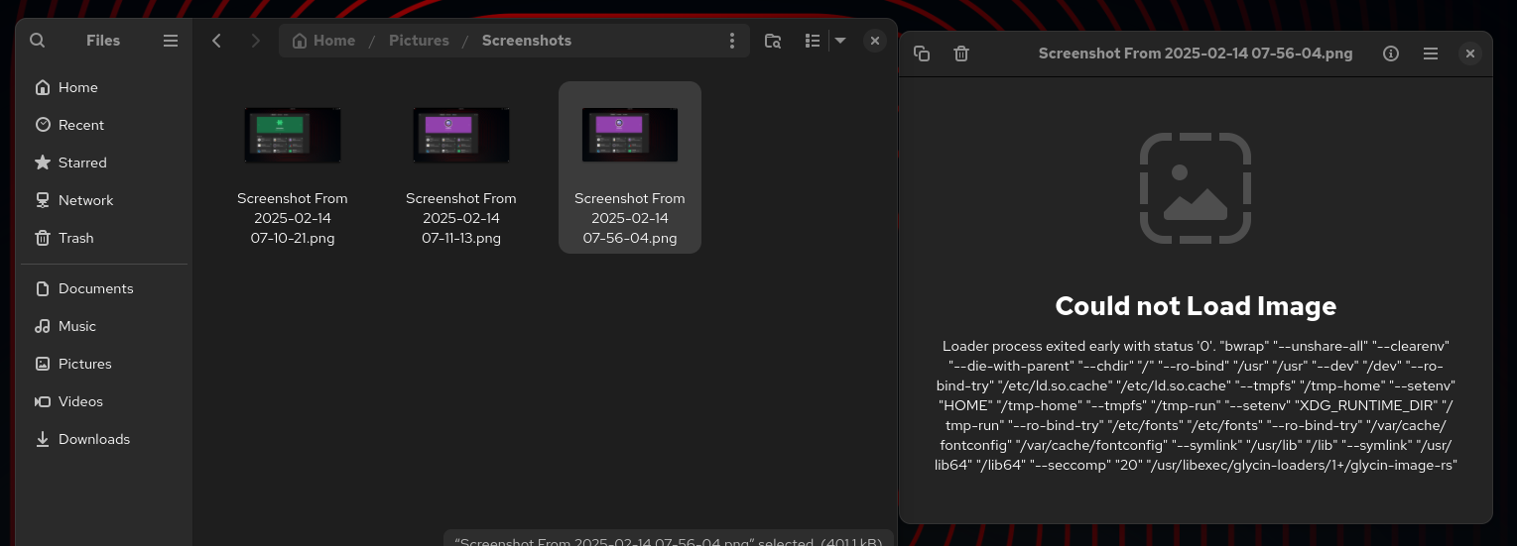Click the Trash bin icon in sidebar
Image resolution: width=1517 pixels, height=546 pixels.
43,238
